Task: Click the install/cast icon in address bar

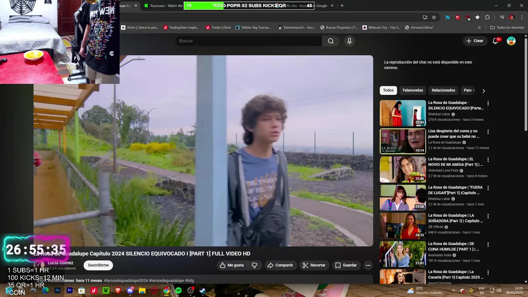Action: [x=425, y=17]
